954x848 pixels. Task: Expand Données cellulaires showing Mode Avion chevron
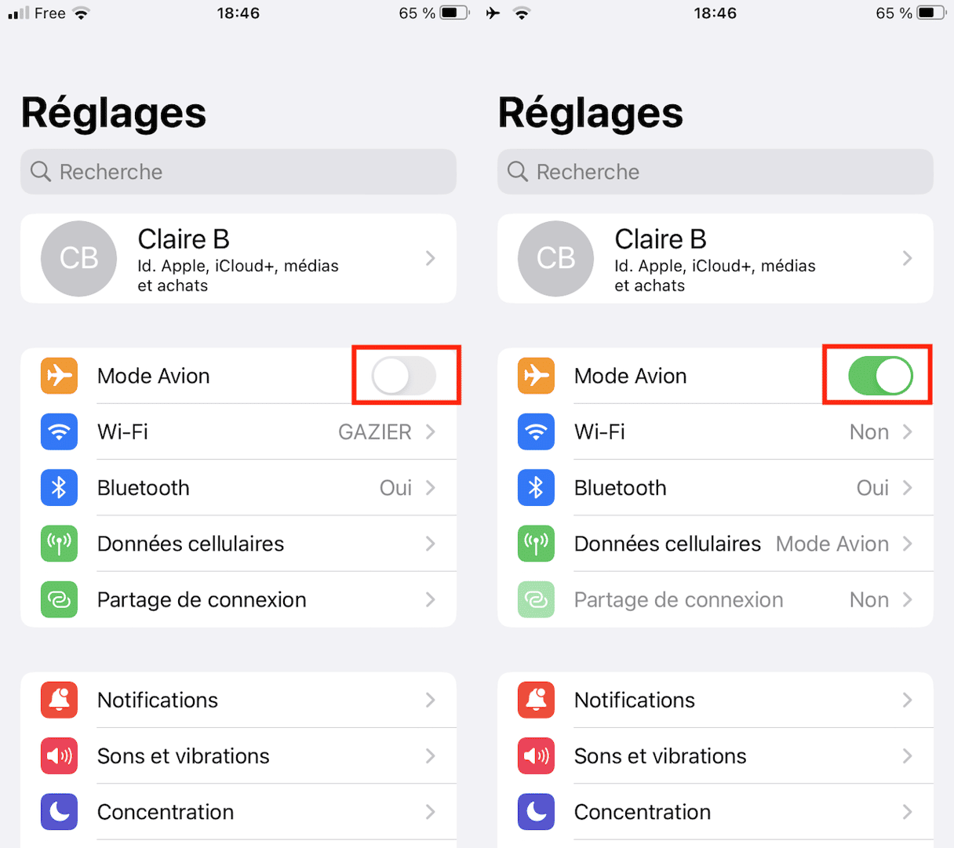point(907,544)
